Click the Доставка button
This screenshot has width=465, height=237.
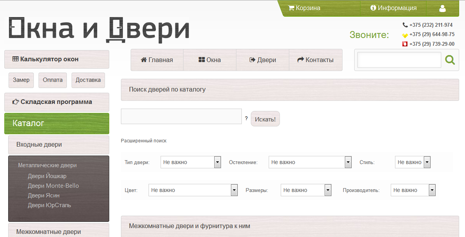pos(88,80)
